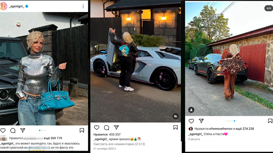Open three-dot options menu beside _agentgirl_
This screenshot has width=273, height=153.
click(x=83, y=6)
